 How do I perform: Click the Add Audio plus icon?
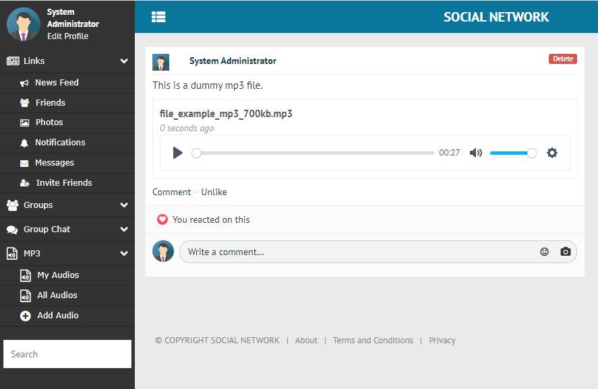(x=25, y=316)
